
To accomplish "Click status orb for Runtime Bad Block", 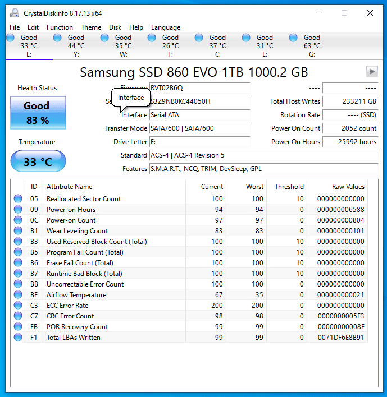I will (x=18, y=273).
